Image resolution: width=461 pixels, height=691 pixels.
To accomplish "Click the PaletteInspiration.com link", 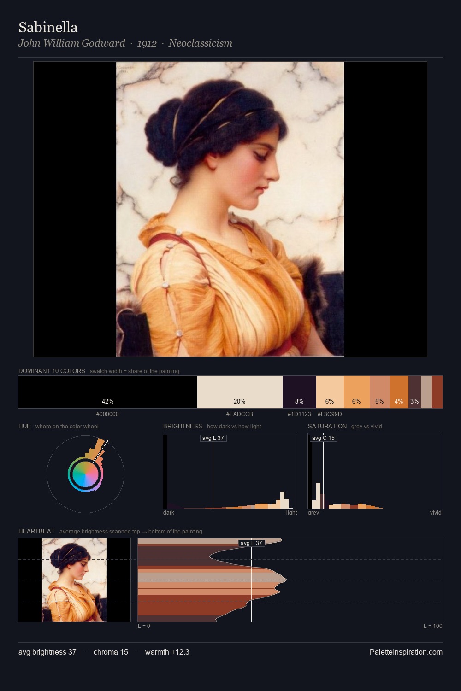I will [x=406, y=652].
